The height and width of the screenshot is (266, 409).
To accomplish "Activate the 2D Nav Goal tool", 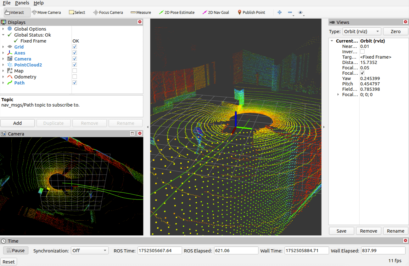I will 216,13.
